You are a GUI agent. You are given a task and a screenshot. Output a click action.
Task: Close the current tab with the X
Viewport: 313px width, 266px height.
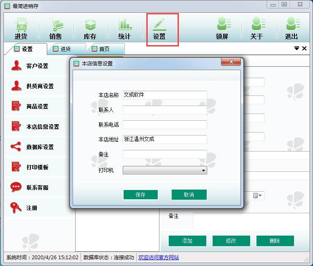click(304, 48)
